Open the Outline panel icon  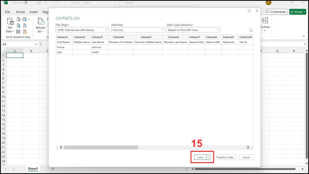tap(265, 23)
